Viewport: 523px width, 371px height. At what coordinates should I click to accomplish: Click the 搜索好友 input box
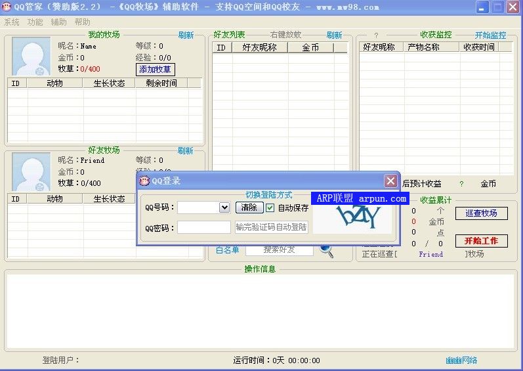pyautogui.click(x=279, y=250)
